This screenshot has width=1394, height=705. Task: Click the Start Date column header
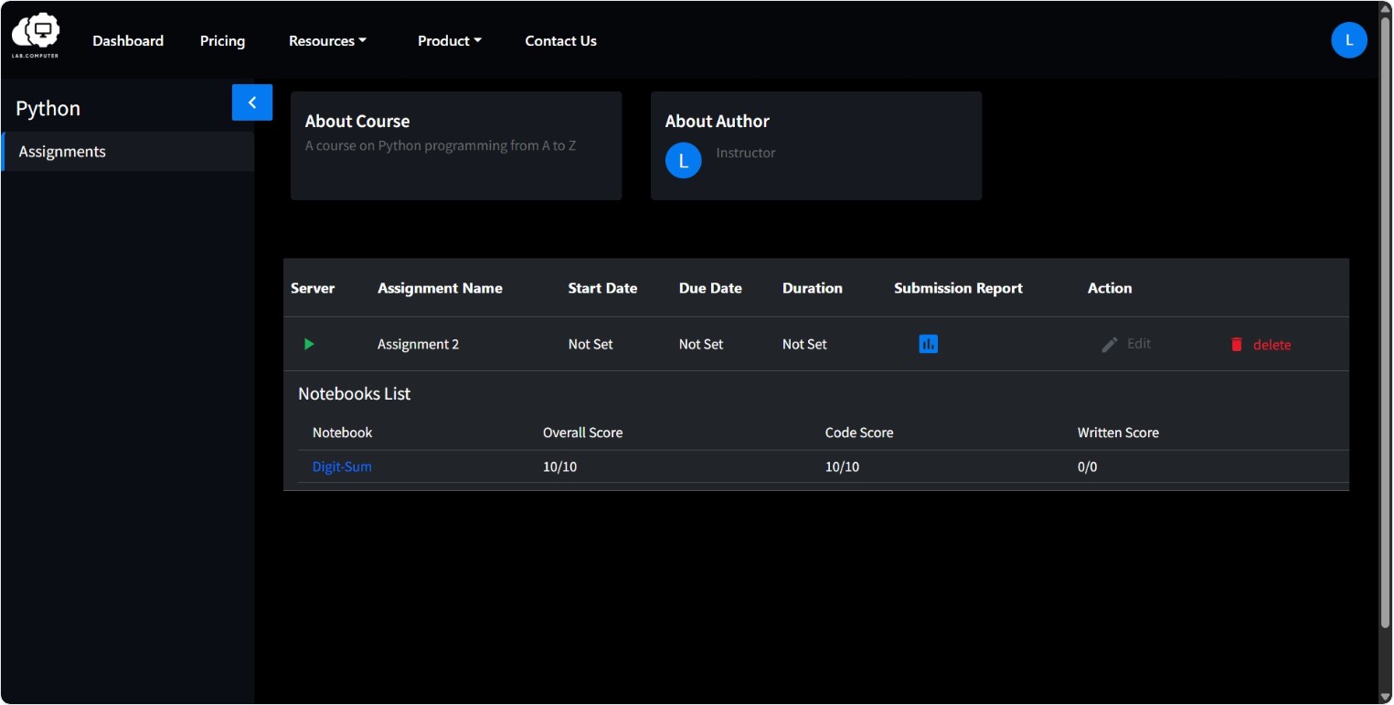point(602,288)
